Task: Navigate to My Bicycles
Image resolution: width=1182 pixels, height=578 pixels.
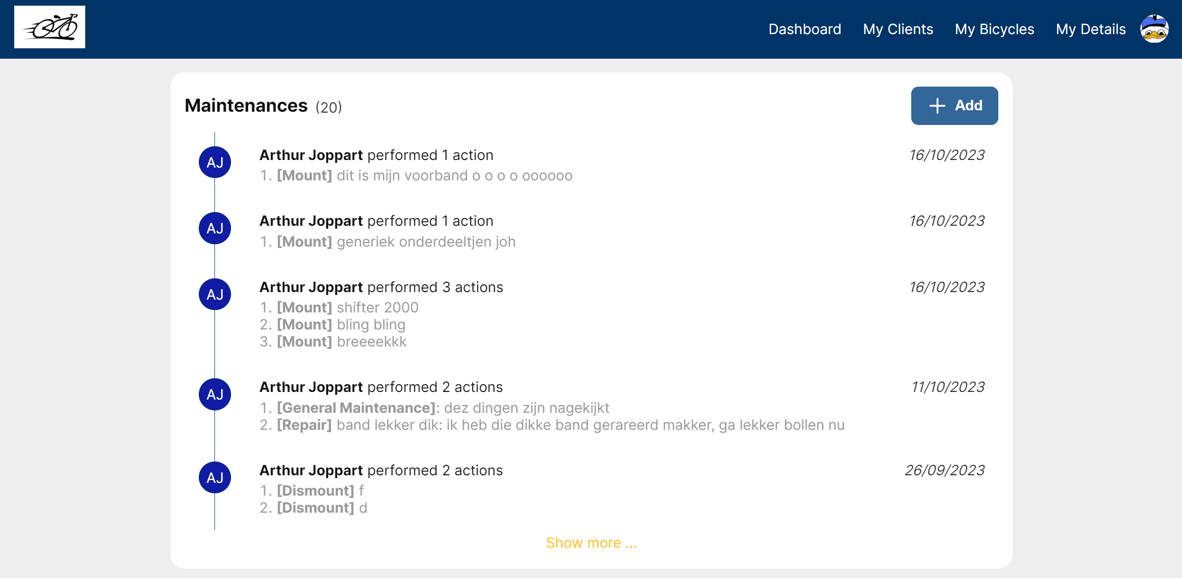Action: [995, 29]
